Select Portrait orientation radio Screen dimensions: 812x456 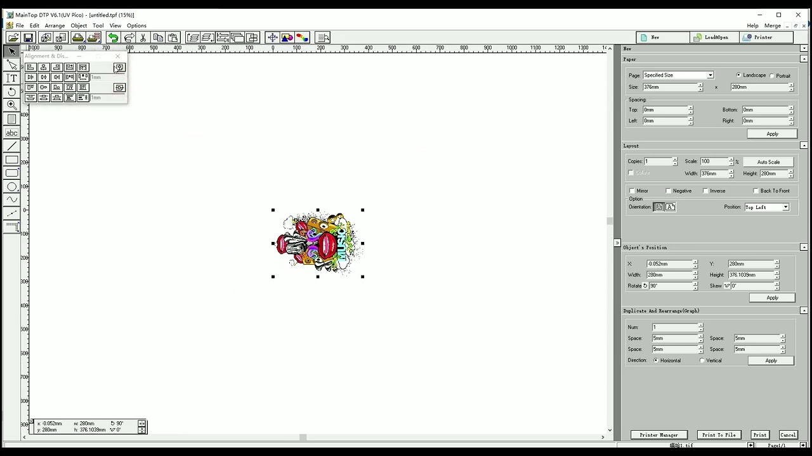click(x=772, y=76)
